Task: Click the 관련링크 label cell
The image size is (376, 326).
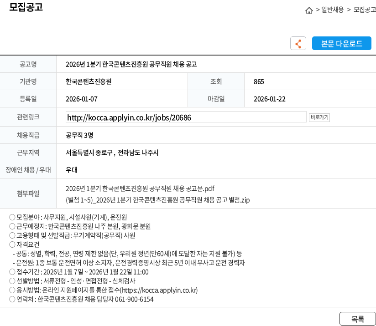Action: (x=28, y=117)
